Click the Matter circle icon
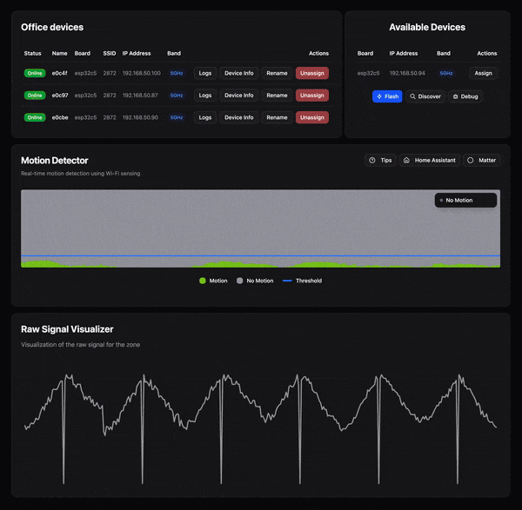Image resolution: width=522 pixels, height=510 pixels. pyautogui.click(x=470, y=160)
